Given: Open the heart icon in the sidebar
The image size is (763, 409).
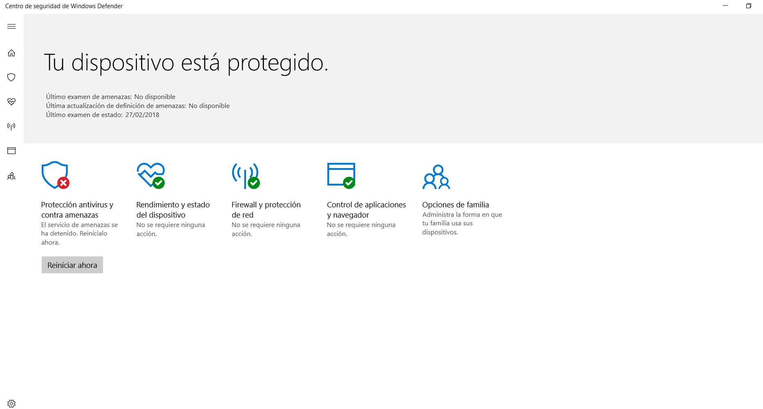Looking at the screenshot, I should 11,102.
